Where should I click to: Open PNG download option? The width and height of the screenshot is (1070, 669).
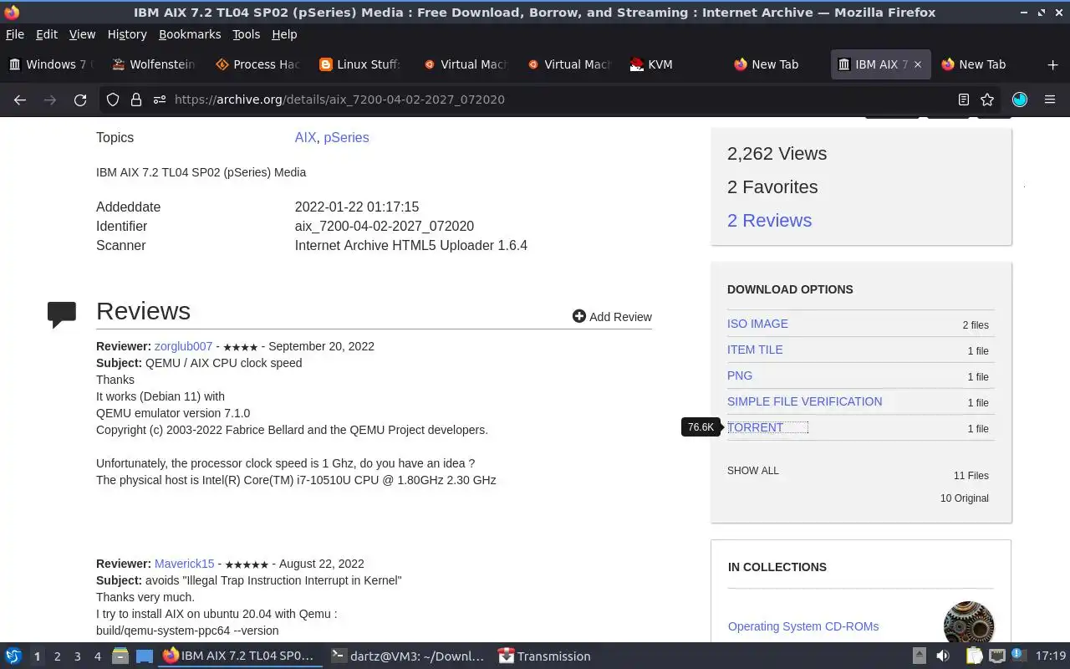tap(740, 375)
